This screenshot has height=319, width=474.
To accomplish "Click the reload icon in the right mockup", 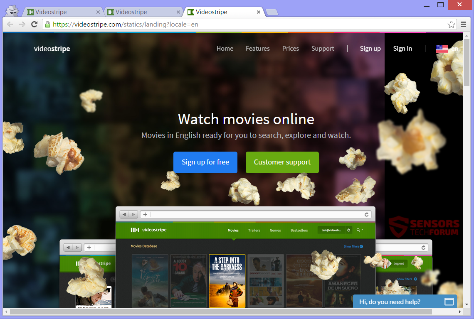I will click(x=424, y=248).
